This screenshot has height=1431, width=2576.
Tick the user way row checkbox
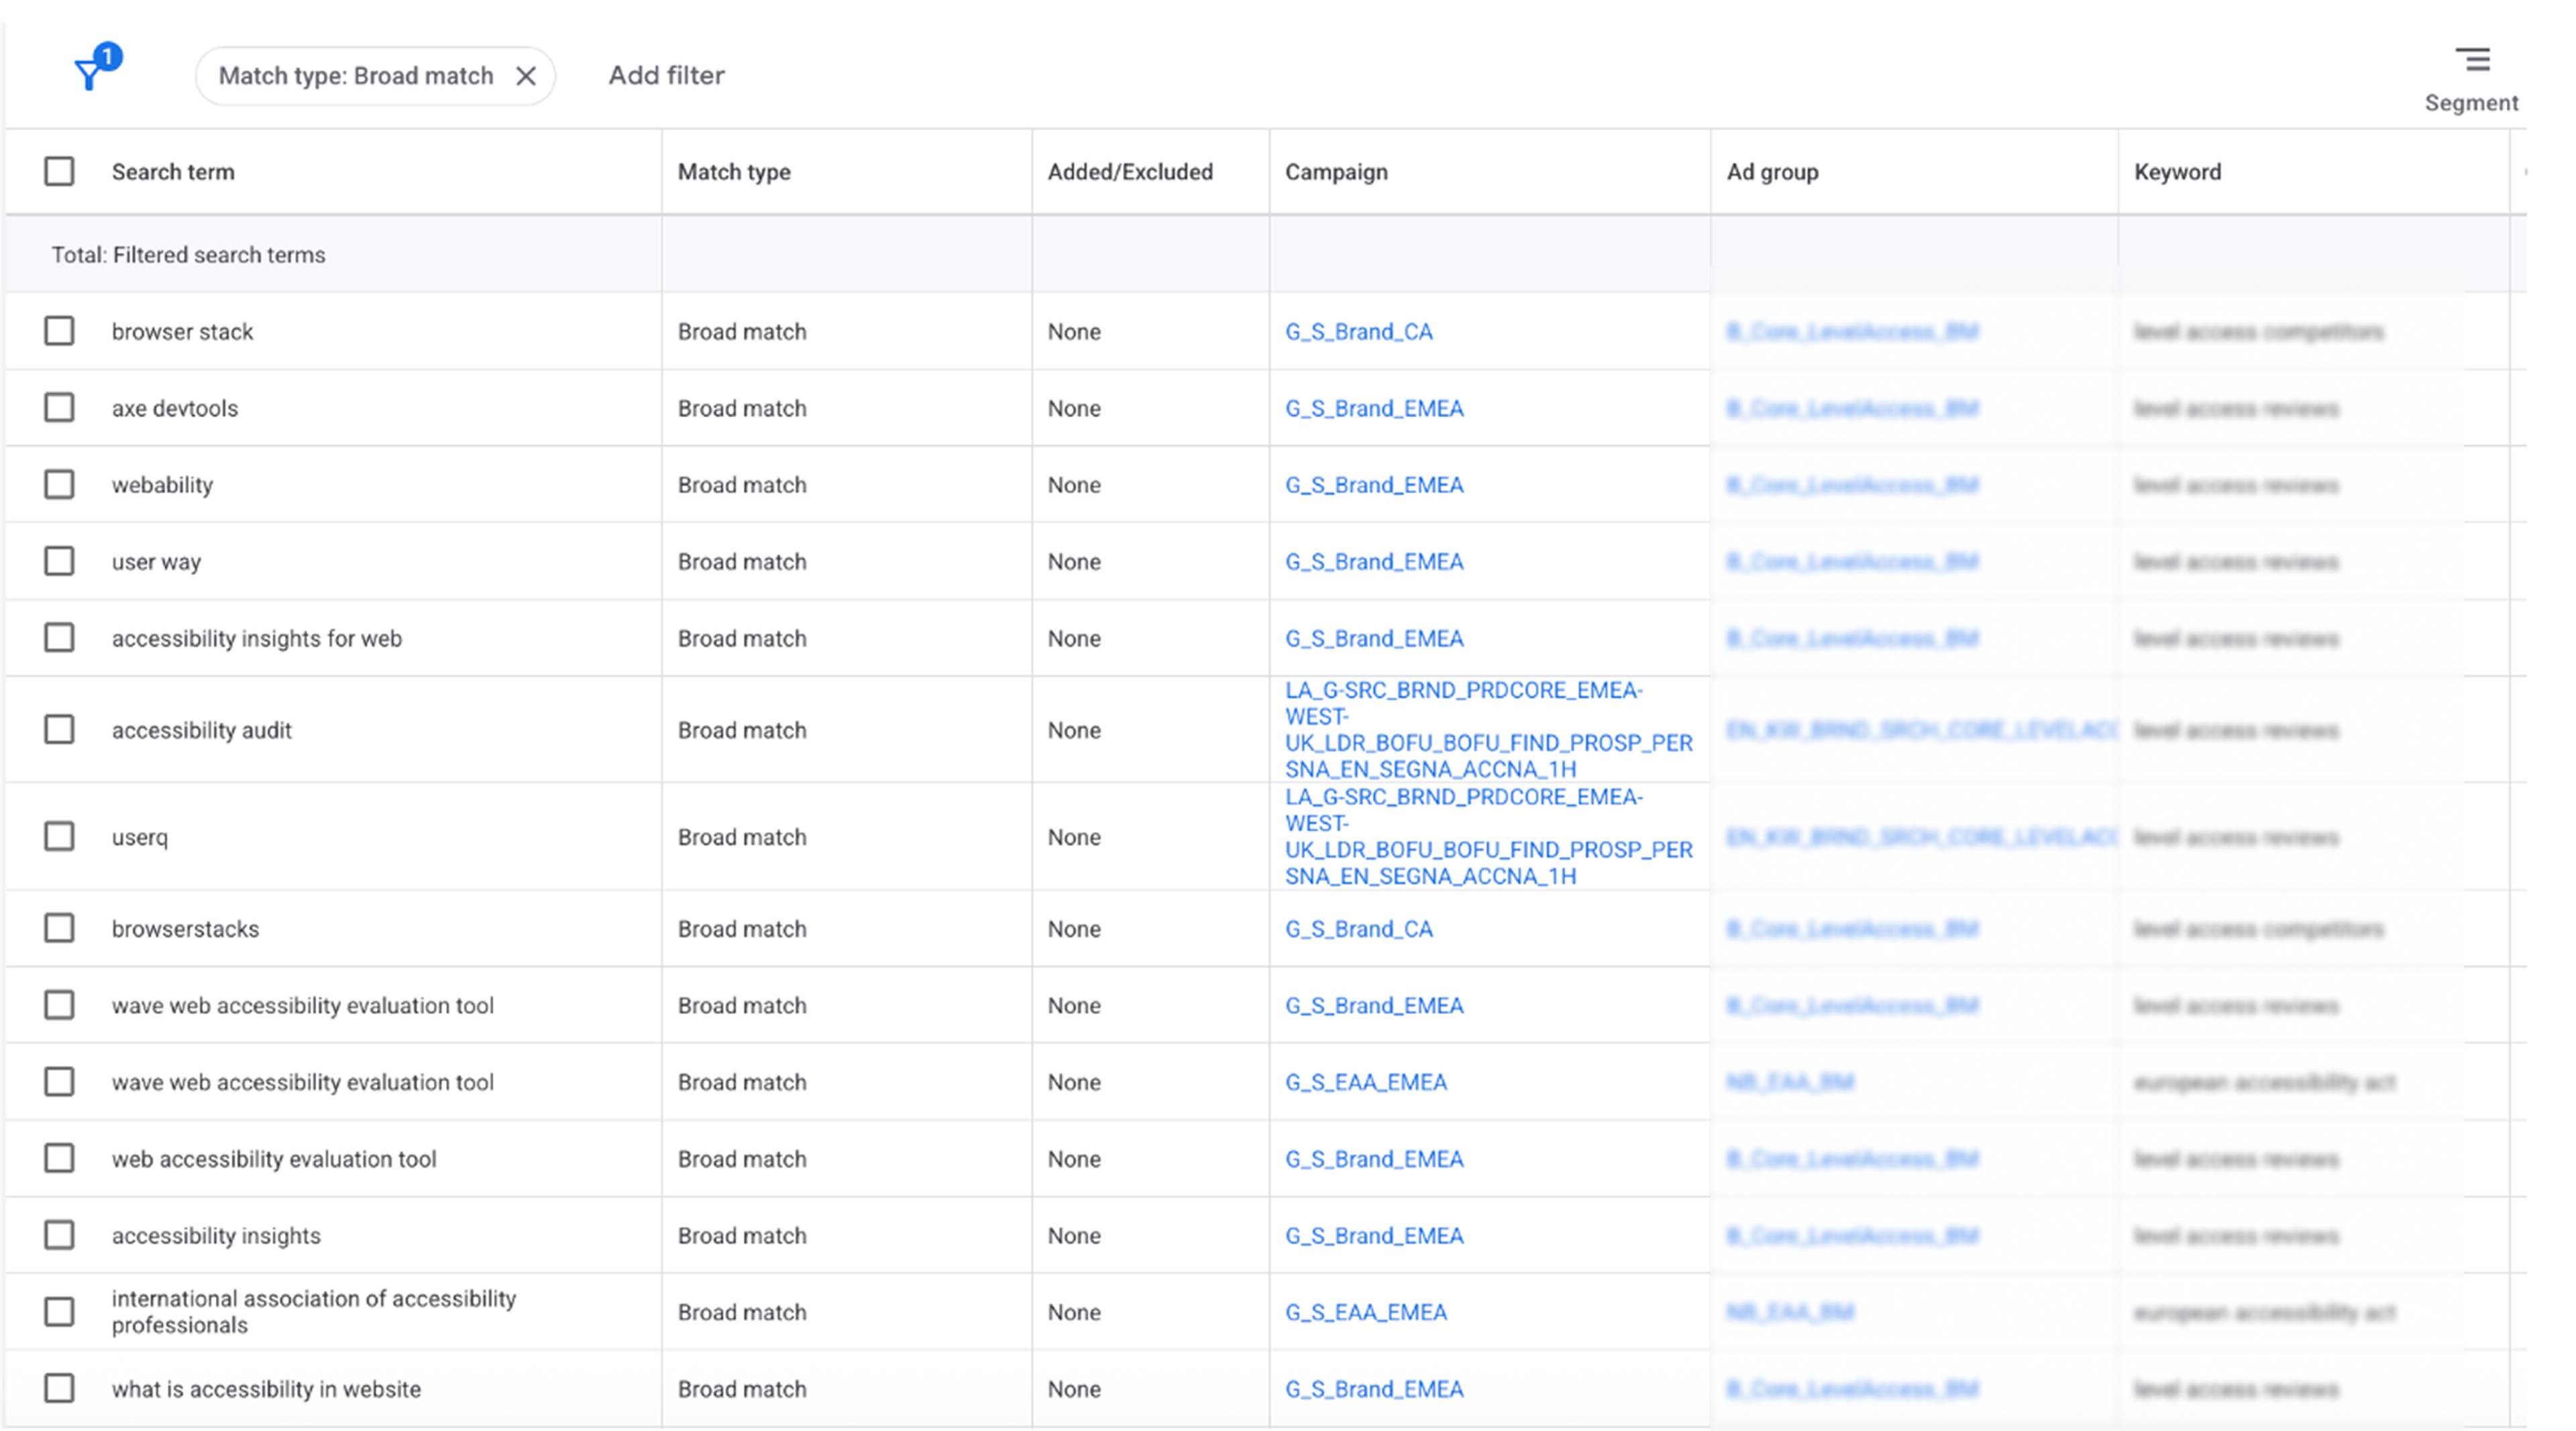[x=59, y=561]
